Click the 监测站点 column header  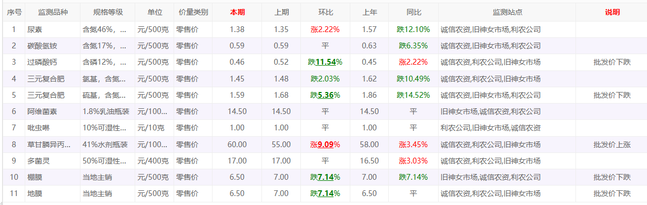click(x=507, y=12)
